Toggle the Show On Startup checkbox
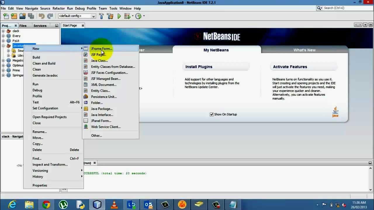The height and width of the screenshot is (210, 374). 212,114
